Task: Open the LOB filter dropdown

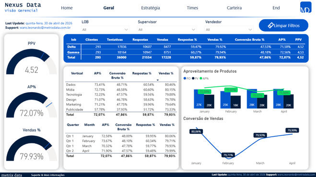Action: (x=105, y=30)
